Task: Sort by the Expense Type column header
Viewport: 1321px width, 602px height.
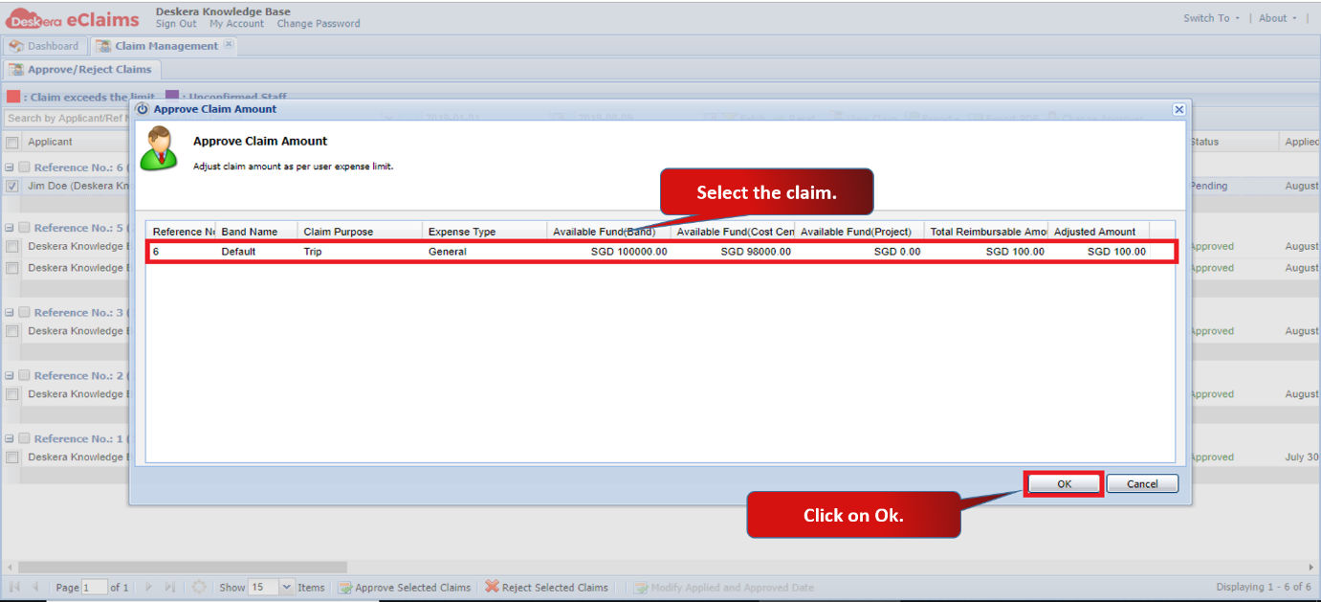Action: pyautogui.click(x=484, y=232)
